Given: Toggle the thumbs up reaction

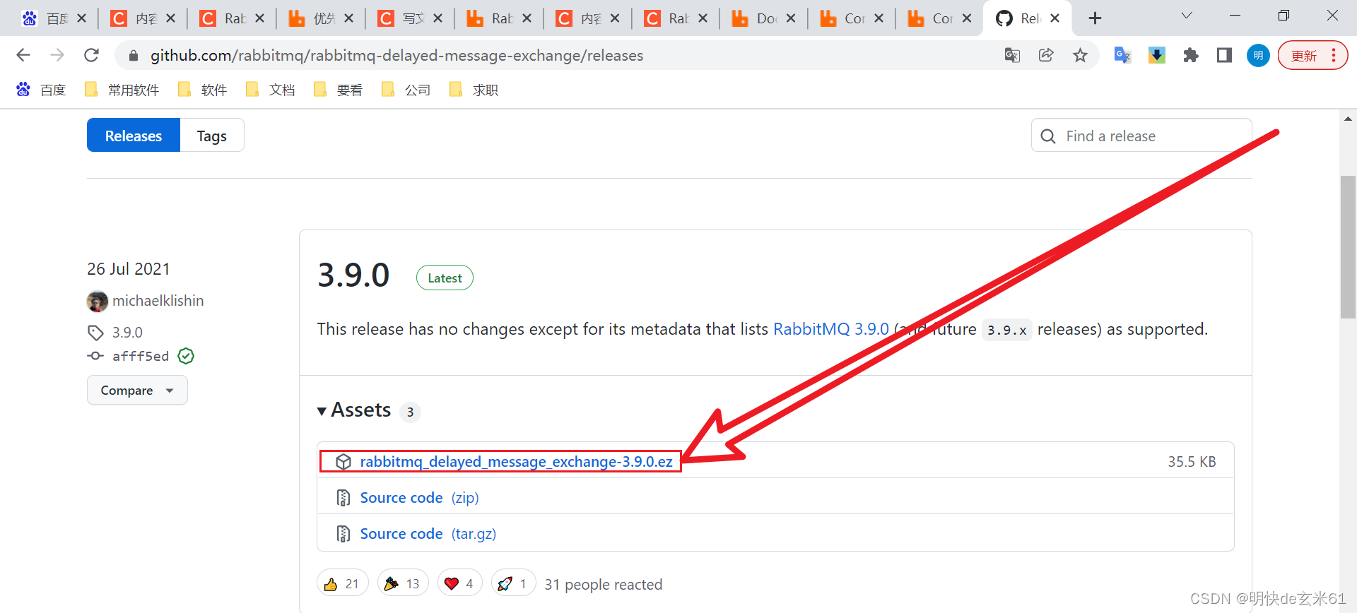Looking at the screenshot, I should pyautogui.click(x=343, y=583).
